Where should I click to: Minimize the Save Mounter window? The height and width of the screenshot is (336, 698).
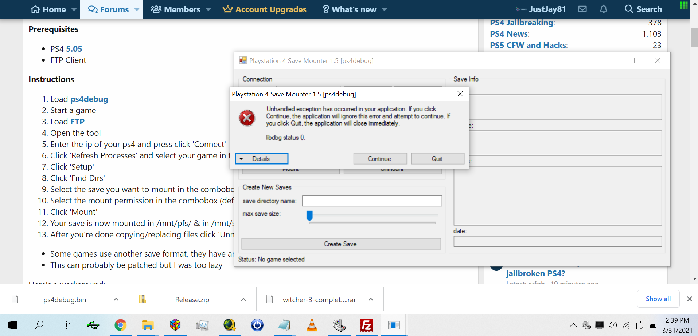[607, 60]
